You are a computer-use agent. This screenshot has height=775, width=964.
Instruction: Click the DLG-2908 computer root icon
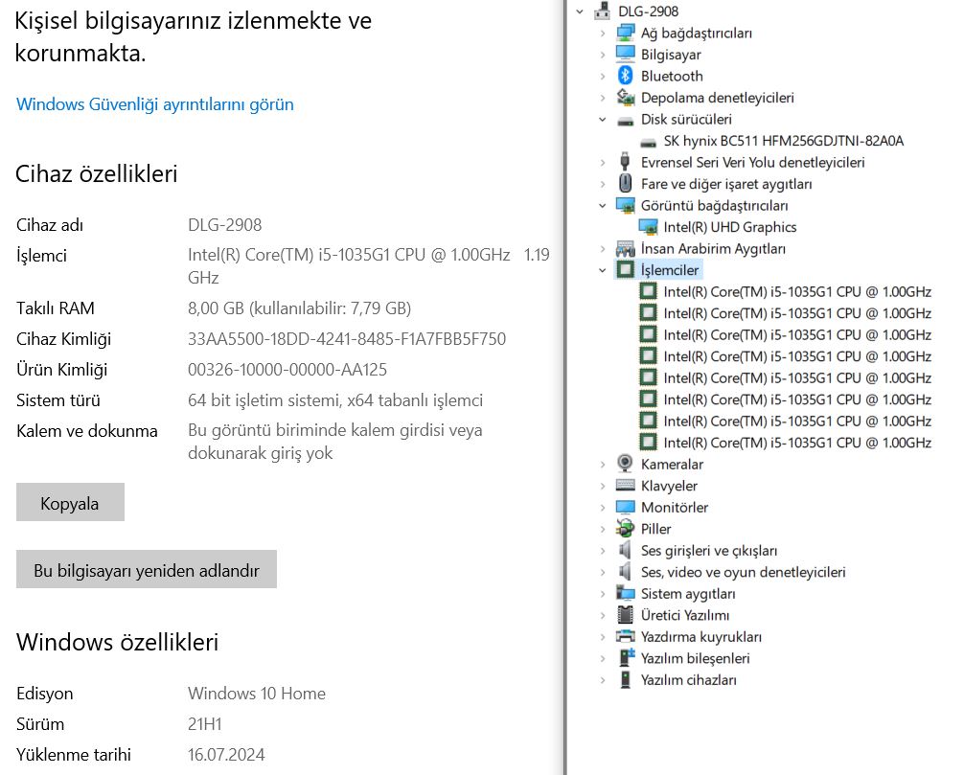pos(603,11)
